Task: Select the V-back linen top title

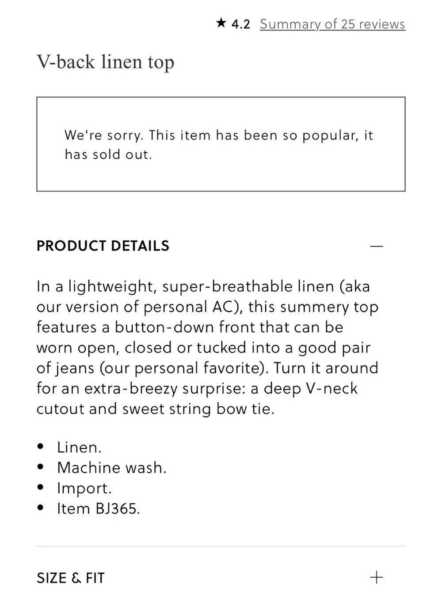Action: click(106, 62)
